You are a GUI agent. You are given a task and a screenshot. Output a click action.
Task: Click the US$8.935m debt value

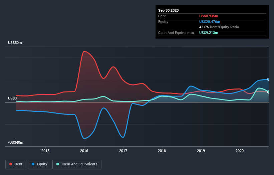click(x=209, y=16)
